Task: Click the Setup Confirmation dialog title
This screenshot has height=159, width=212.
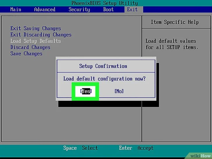Action: coord(103,66)
